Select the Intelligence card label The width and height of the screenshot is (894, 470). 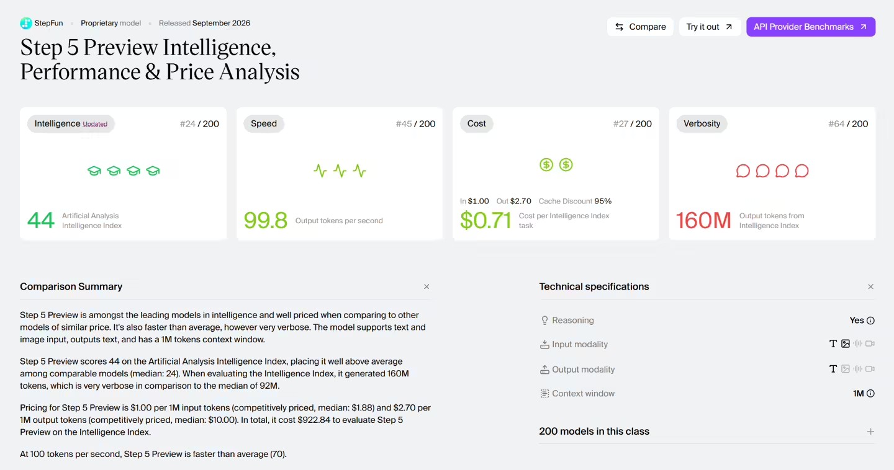pos(71,123)
